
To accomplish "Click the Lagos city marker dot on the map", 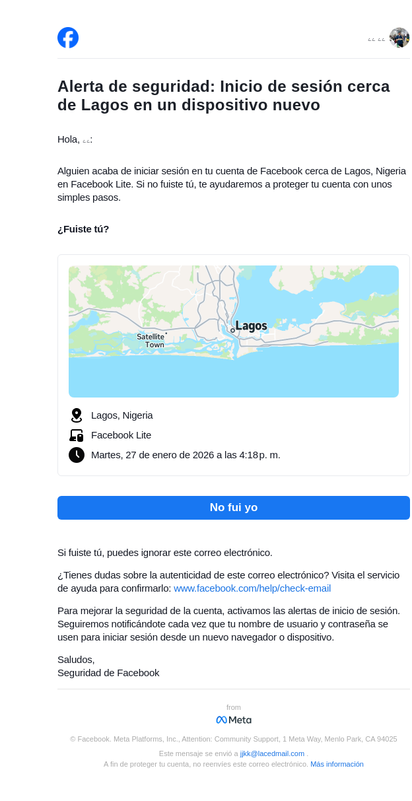I will (232, 330).
